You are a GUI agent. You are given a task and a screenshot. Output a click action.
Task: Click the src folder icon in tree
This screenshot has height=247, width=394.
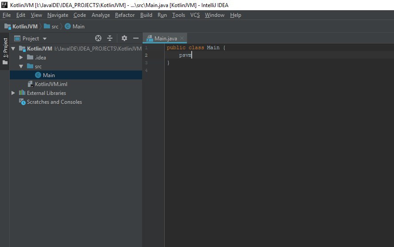click(30, 66)
